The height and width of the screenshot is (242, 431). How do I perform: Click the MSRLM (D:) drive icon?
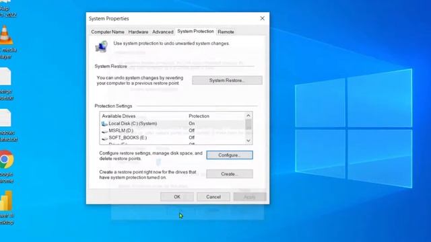pos(104,131)
